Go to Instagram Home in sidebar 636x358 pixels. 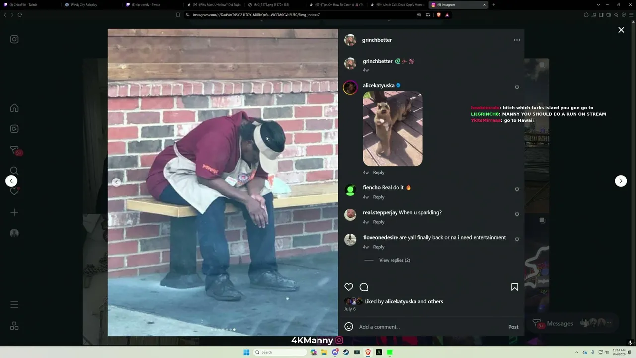[x=14, y=108]
